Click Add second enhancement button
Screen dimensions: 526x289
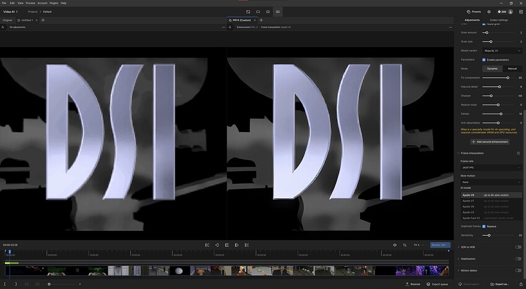click(491, 141)
